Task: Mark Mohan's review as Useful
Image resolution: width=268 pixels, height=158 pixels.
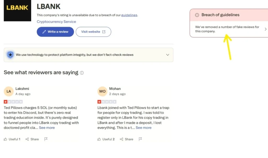Action: coord(106,139)
